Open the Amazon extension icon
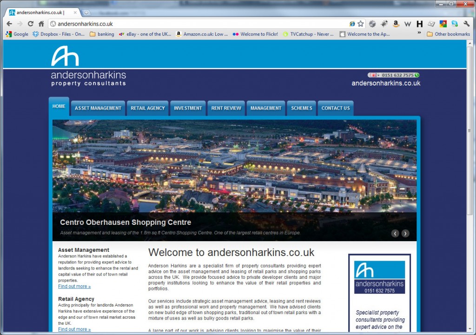The image size is (476, 335). [x=396, y=24]
